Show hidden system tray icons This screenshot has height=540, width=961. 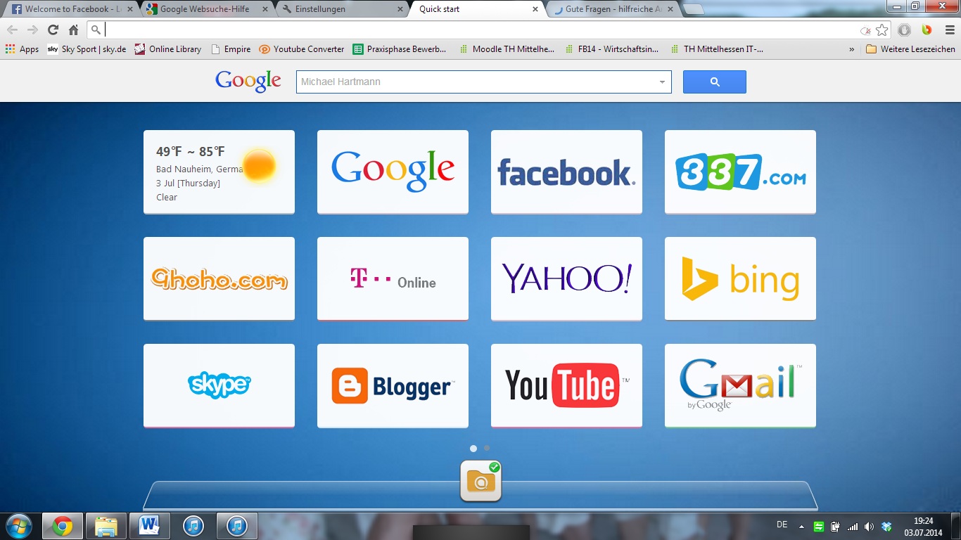801,527
